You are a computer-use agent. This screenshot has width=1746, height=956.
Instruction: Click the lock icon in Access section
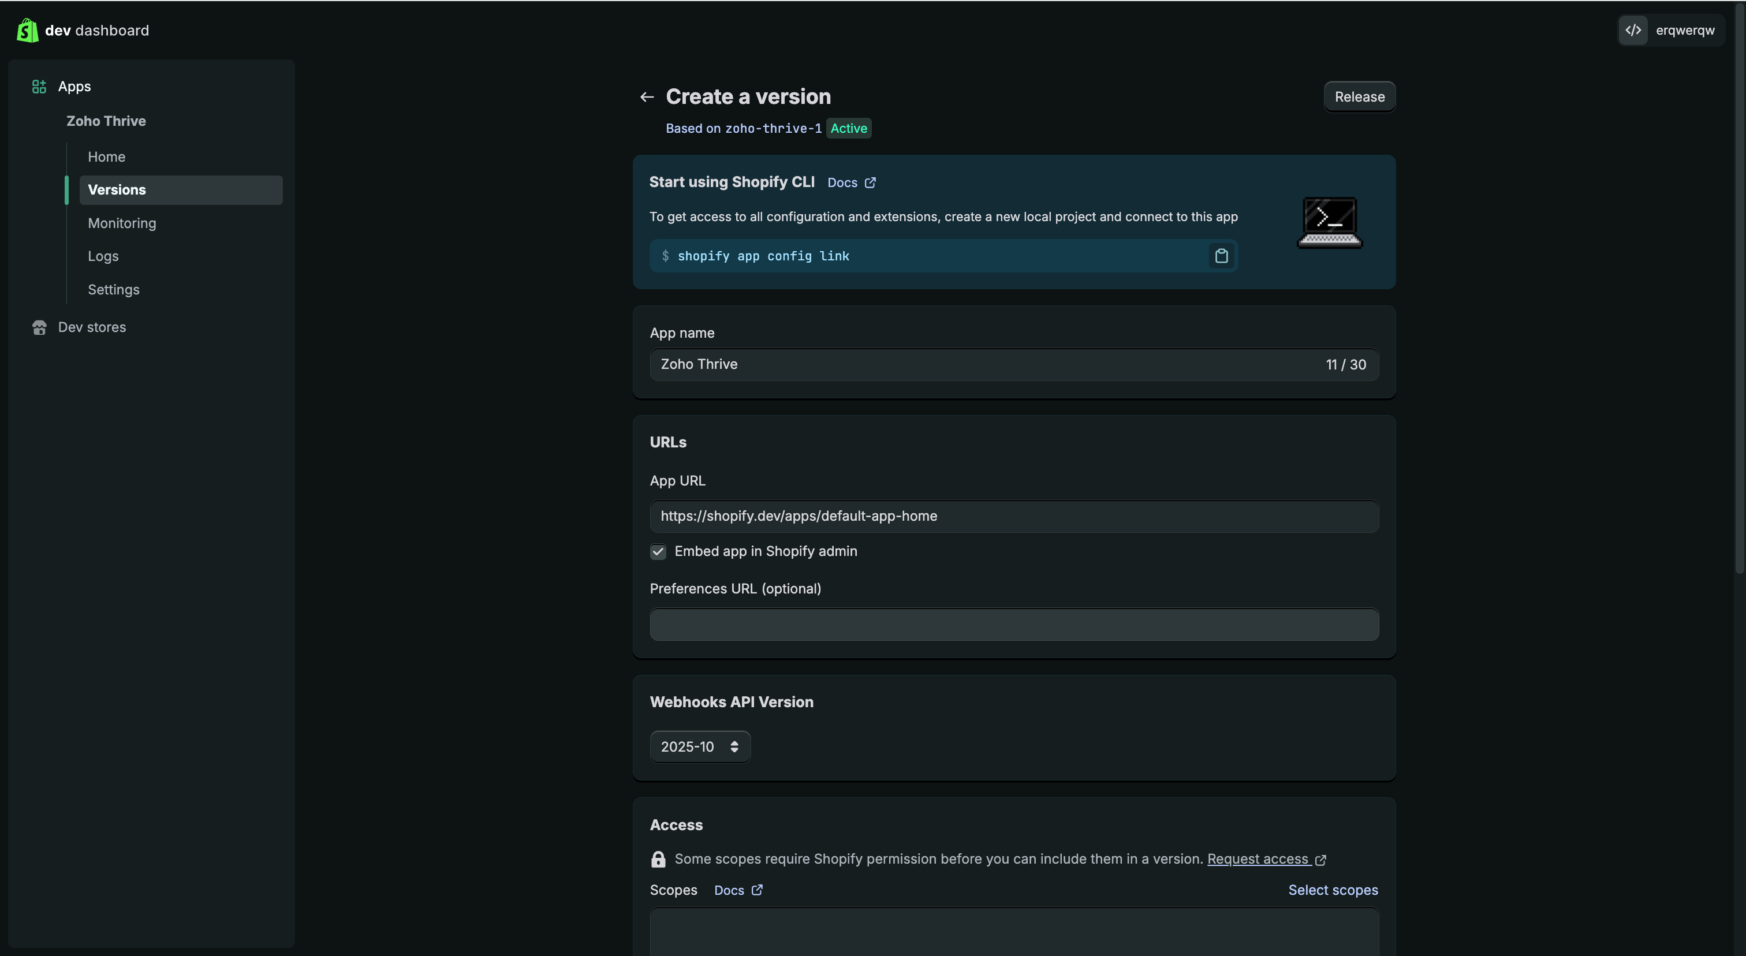(x=658, y=859)
